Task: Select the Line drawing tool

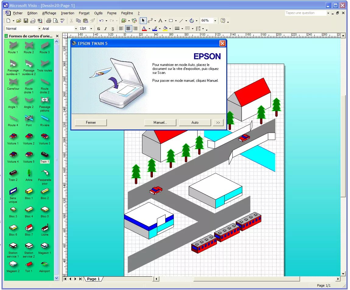Action: pyautogui.click(x=180, y=20)
